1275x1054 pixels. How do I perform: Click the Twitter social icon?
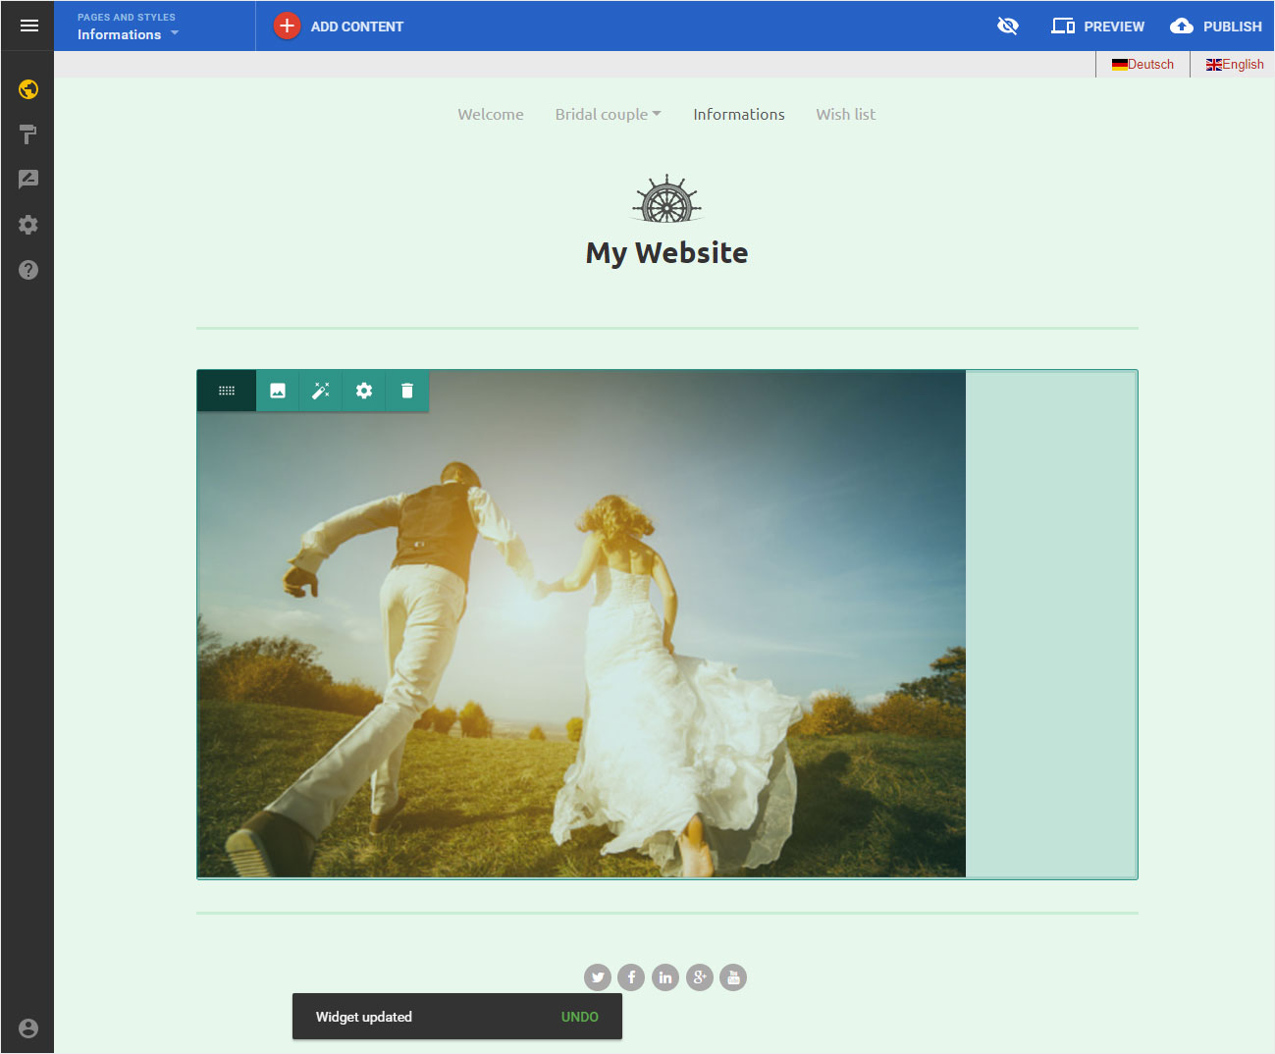598,977
